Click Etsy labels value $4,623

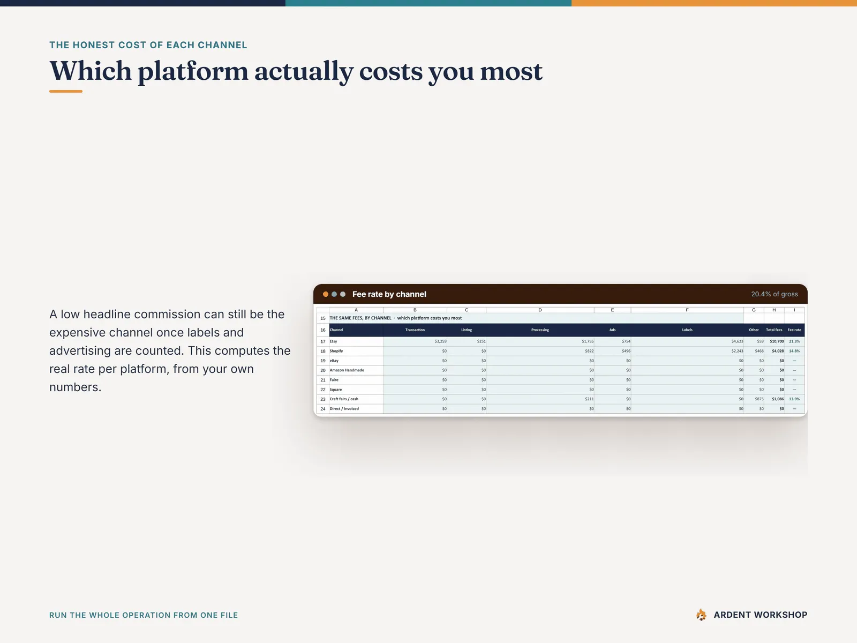pyautogui.click(x=737, y=341)
